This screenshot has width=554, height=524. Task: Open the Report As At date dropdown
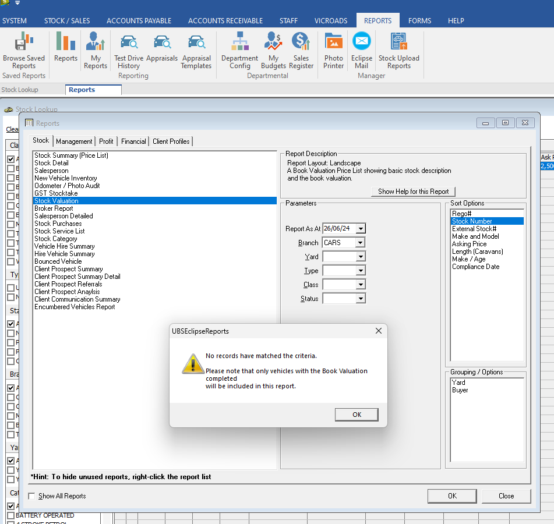[361, 229]
